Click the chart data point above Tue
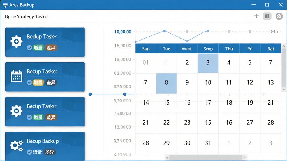 (164, 31)
